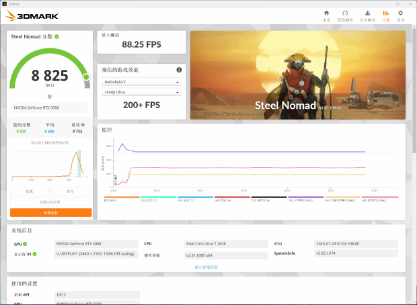Click the orange Run Again button
417x305 pixels.
(x=51, y=212)
